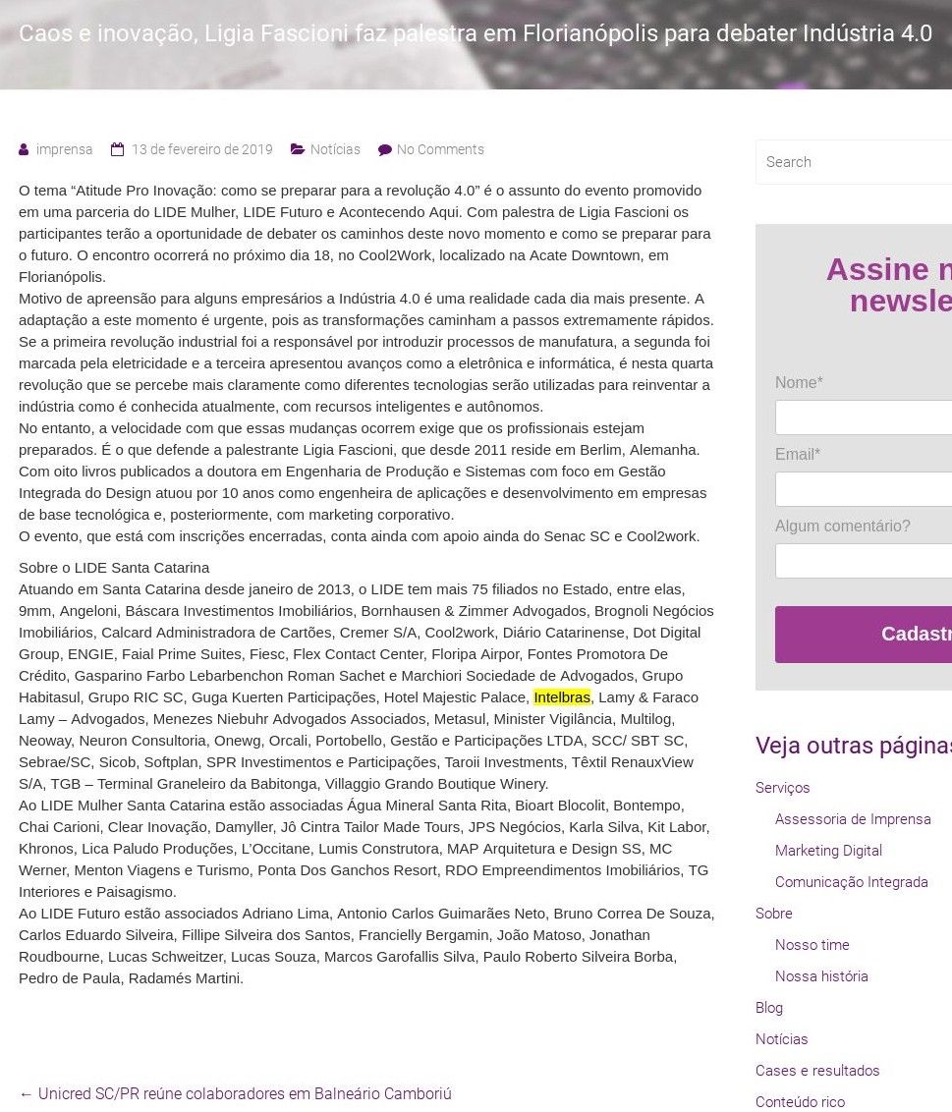
Task: Click the calendar icon beside the date
Action: 118,150
